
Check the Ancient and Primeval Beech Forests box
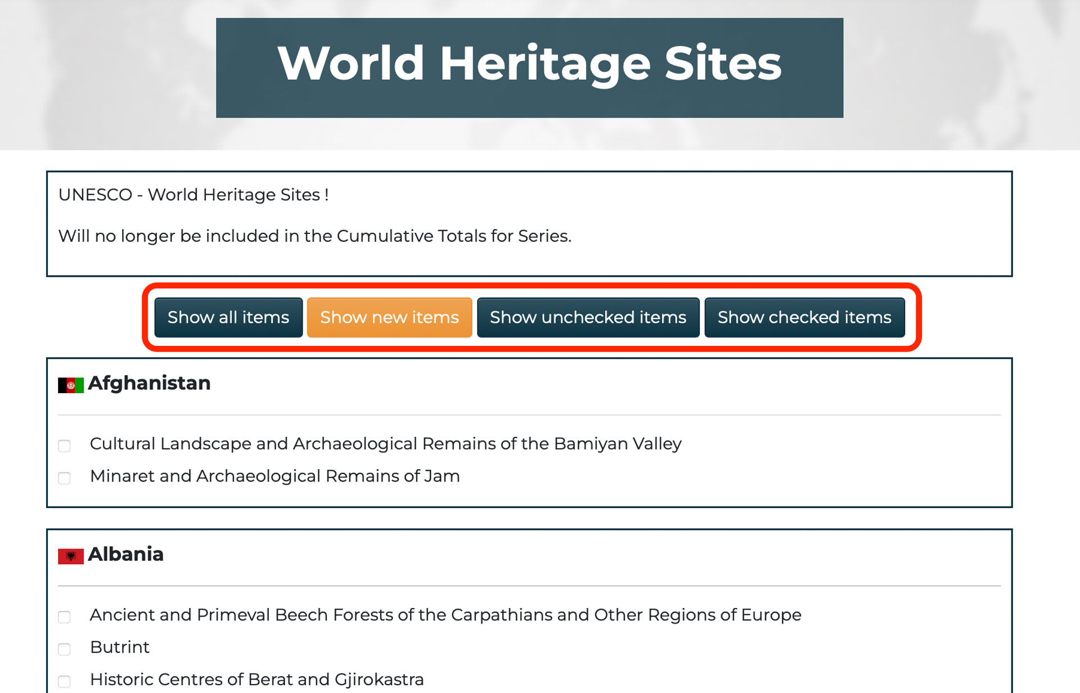pos(65,617)
